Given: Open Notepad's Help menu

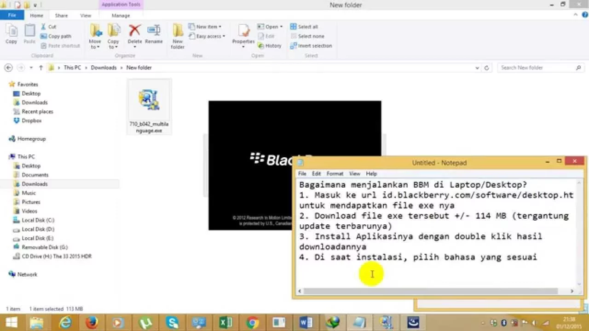Looking at the screenshot, I should click(371, 174).
